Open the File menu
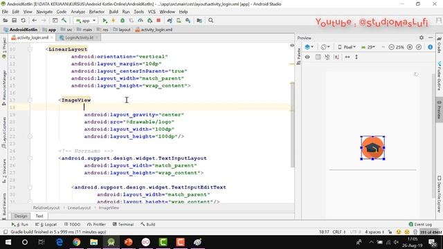 pyautogui.click(x=5, y=12)
